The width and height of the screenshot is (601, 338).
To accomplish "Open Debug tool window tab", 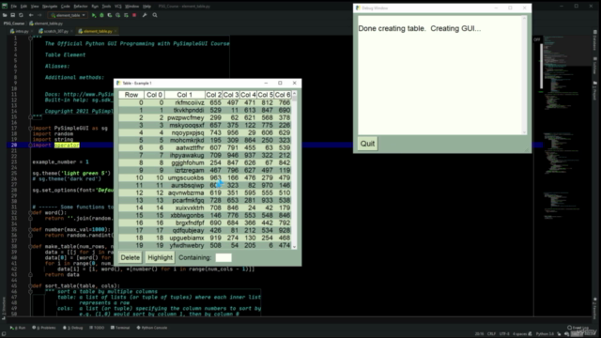I will 73,328.
